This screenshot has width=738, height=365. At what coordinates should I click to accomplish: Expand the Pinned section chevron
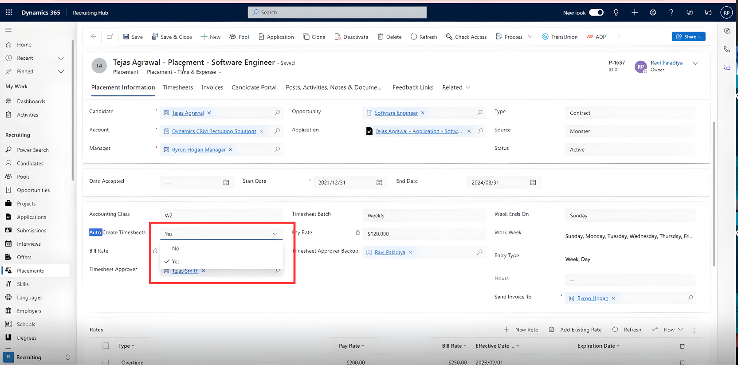click(x=61, y=71)
